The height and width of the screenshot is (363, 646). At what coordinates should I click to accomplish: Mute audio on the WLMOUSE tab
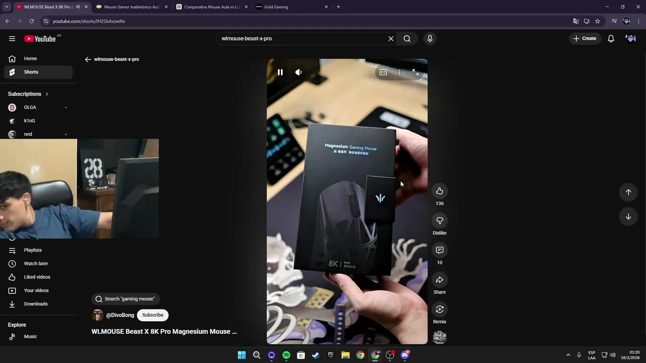click(x=78, y=7)
